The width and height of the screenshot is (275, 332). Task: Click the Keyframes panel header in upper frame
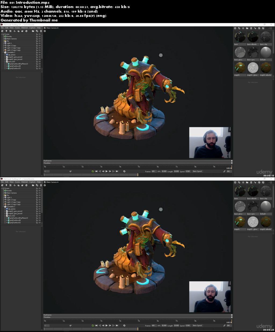[138, 161]
